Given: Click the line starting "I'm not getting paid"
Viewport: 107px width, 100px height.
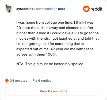Looking at the screenshot, I should coord(50,44).
